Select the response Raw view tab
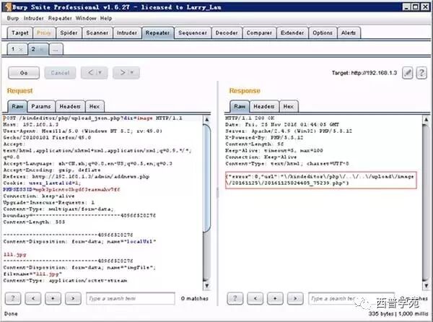 (x=240, y=106)
